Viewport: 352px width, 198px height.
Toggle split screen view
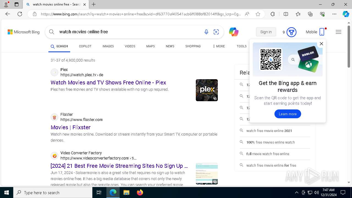pyautogui.click(x=286, y=14)
